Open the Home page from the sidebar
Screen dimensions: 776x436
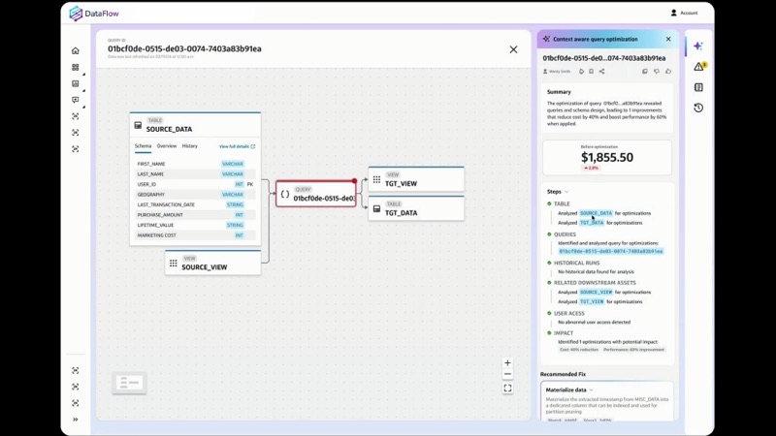76,50
